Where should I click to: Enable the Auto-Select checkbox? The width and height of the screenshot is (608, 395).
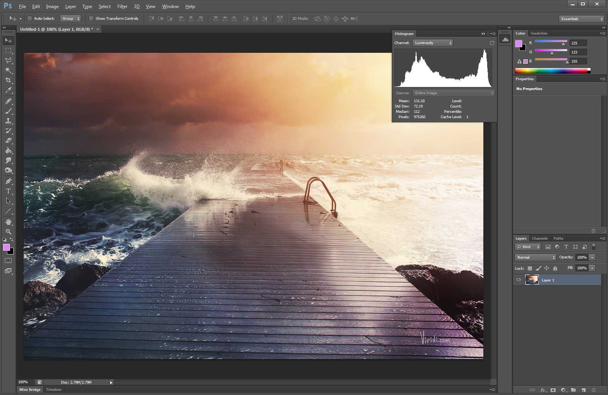(30, 19)
